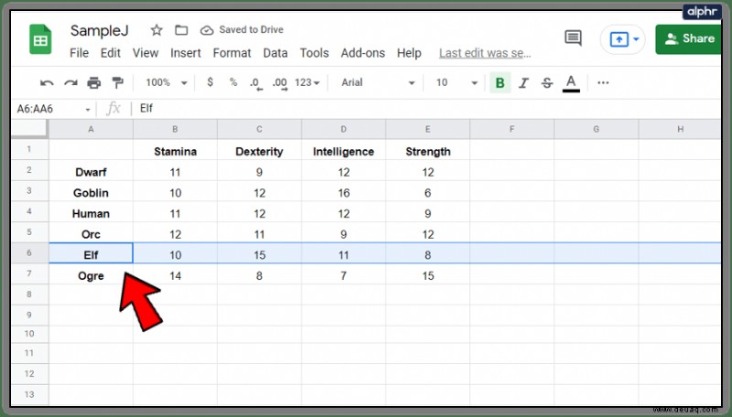Select the Elf cell
The height and width of the screenshot is (417, 732).
91,254
